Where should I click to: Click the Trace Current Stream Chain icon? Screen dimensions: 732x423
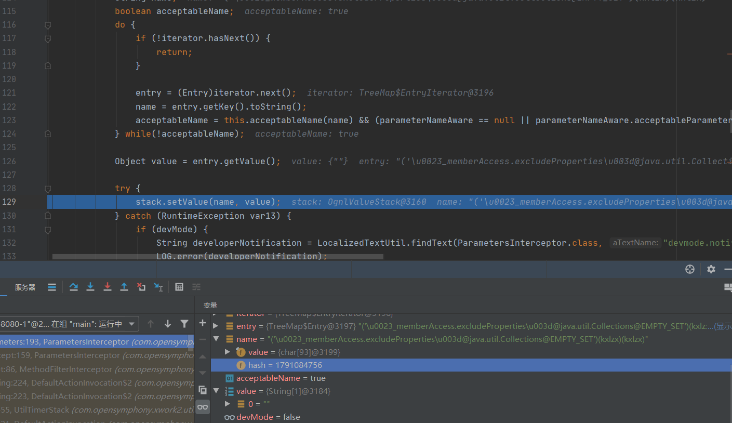[x=196, y=287]
